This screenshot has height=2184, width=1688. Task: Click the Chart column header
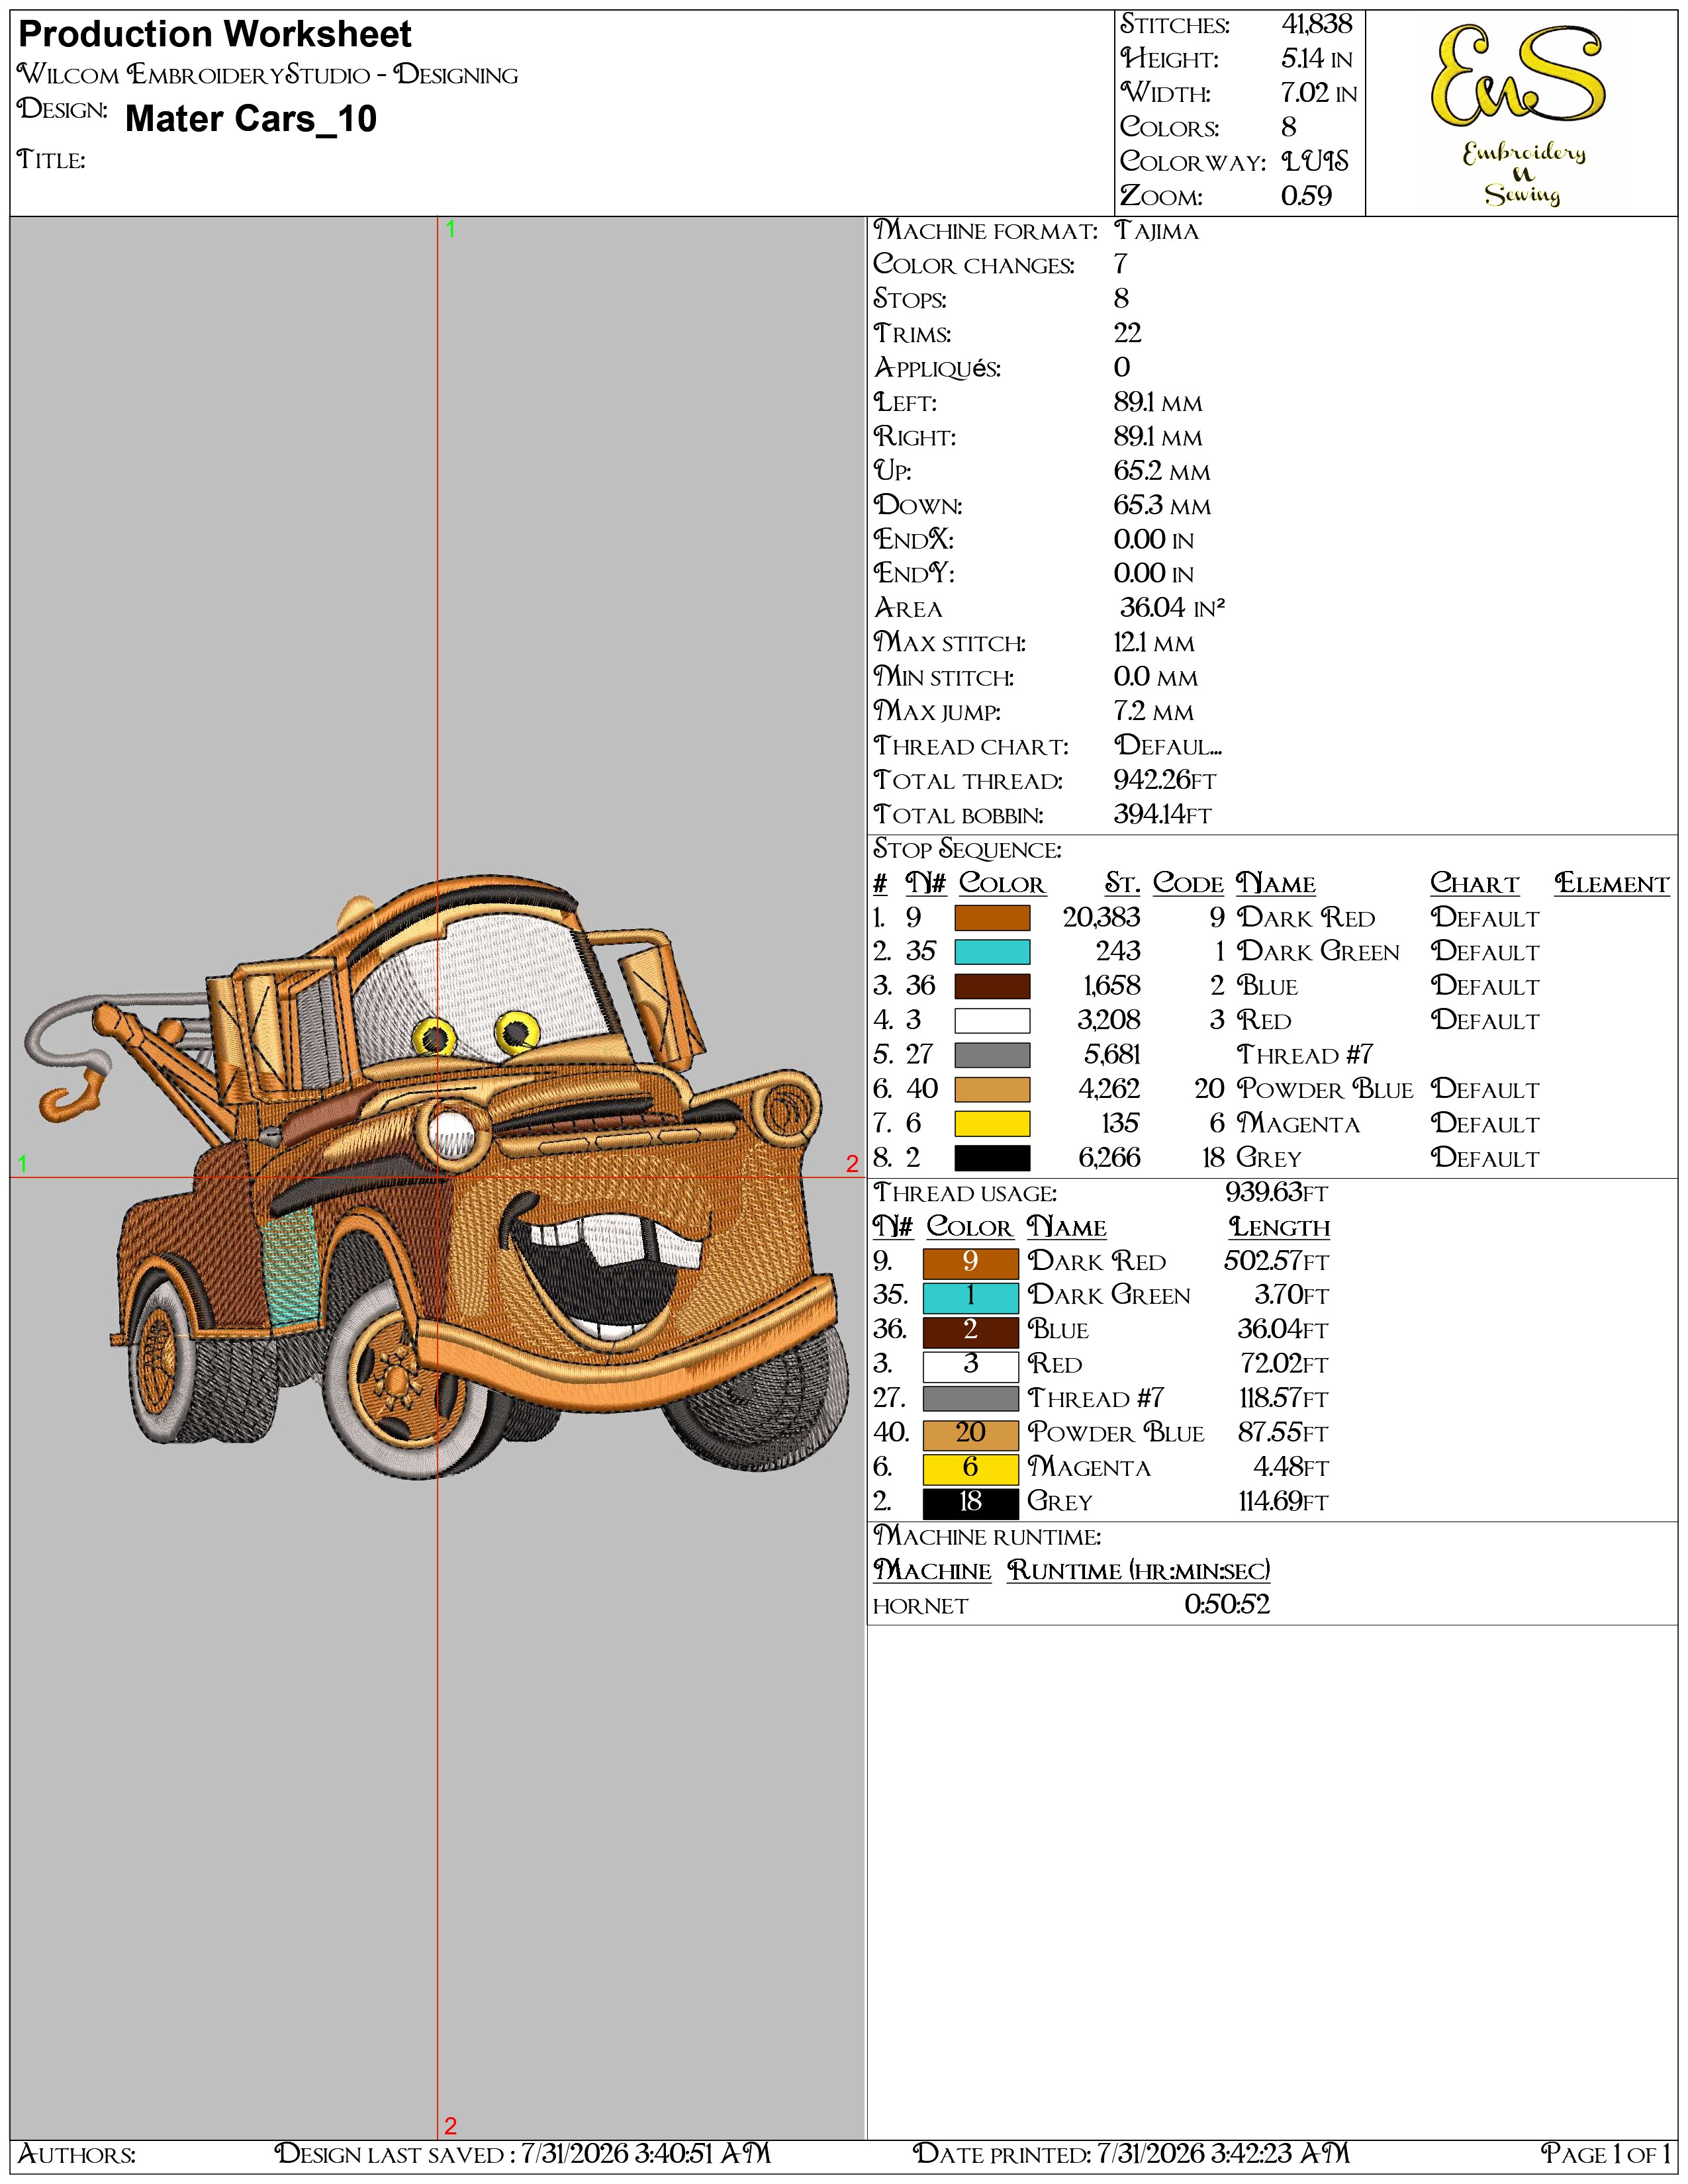click(x=1475, y=883)
